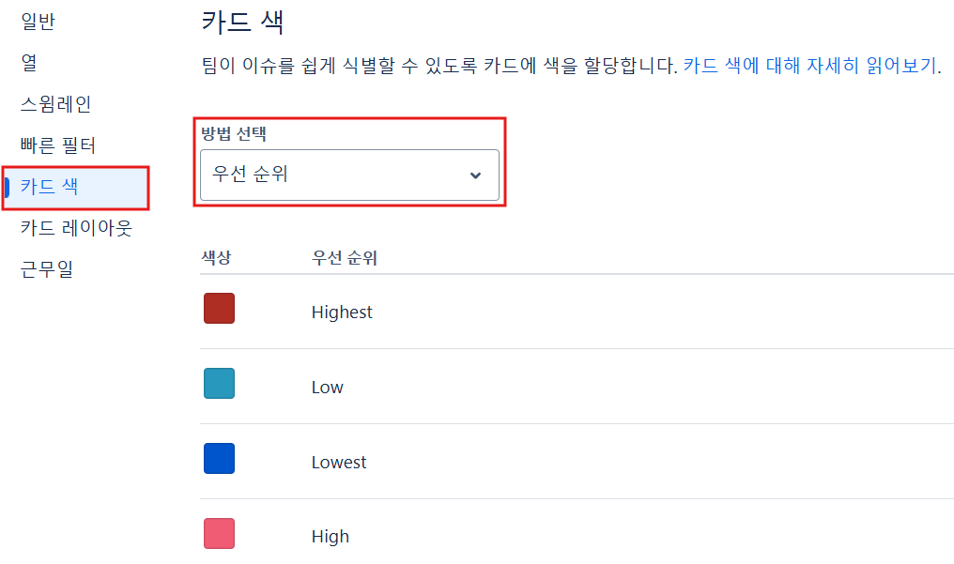The width and height of the screenshot is (954, 564).
Task: Select the 카드 색 sidebar item
Action: 75,188
